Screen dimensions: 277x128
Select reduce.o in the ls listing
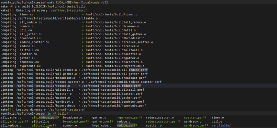pos(123,121)
